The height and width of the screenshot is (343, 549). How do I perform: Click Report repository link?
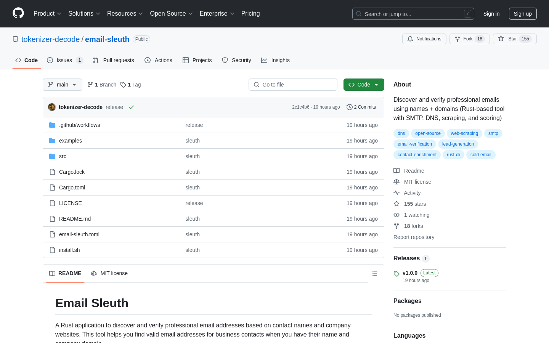coord(414,237)
